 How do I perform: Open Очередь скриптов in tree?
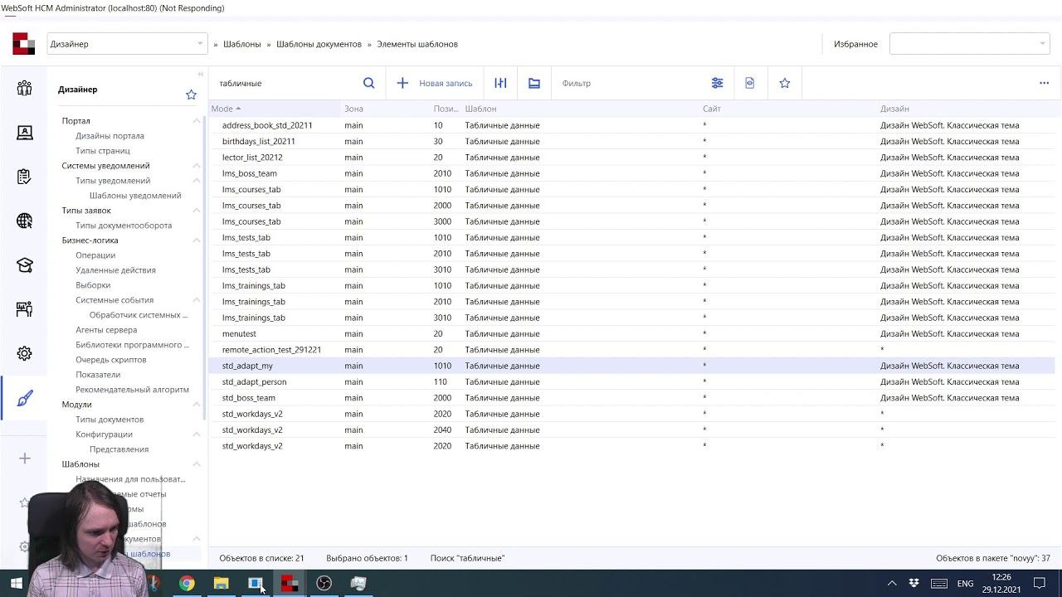point(111,360)
